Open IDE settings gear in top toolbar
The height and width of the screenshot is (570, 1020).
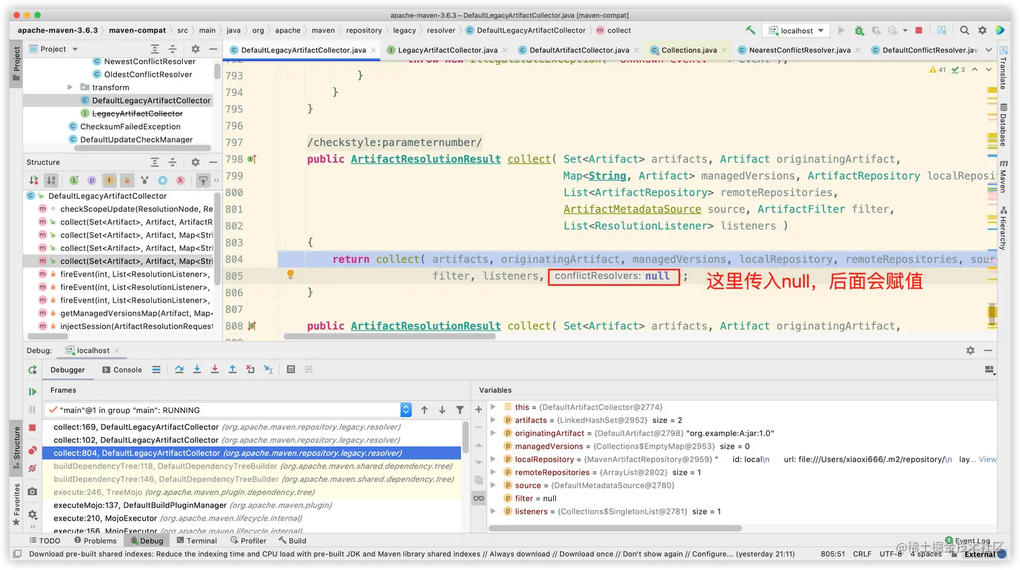point(982,30)
